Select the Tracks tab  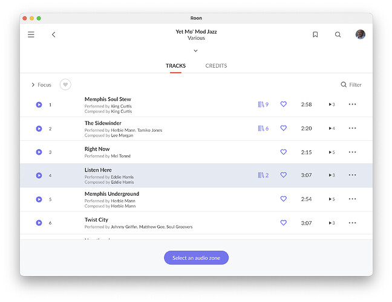[175, 66]
